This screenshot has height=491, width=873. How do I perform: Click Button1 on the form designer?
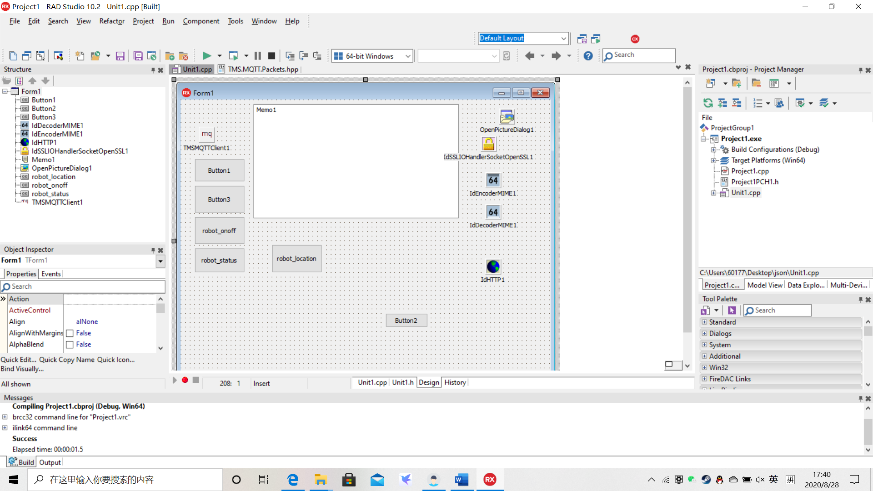point(219,170)
